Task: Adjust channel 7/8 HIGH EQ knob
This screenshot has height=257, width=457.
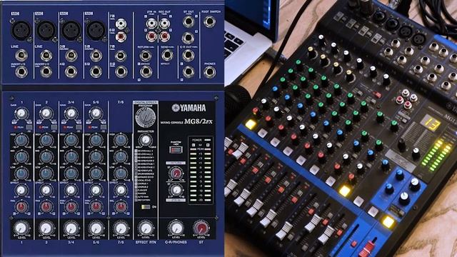Action: point(121,141)
